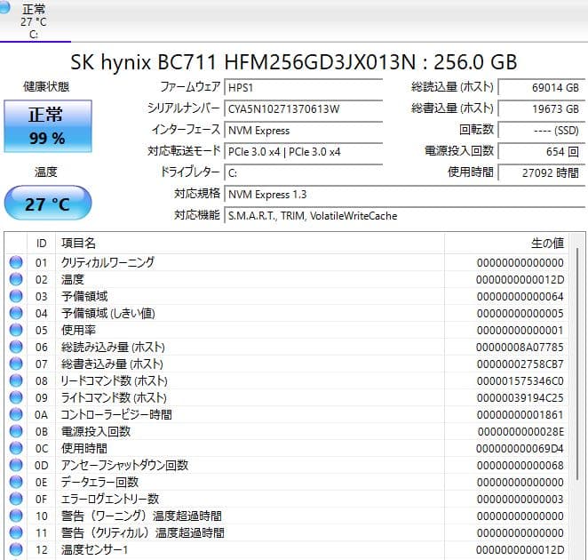Click raw value 00000008A07785
588x560 pixels.
click(520, 348)
